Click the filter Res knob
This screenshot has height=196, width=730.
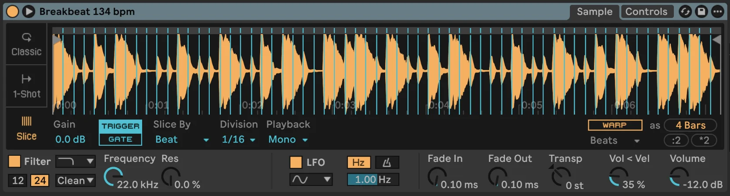point(170,176)
